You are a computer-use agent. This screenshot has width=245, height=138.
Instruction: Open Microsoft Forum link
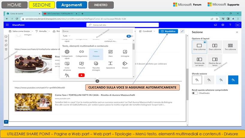pyautogui.click(x=187, y=5)
